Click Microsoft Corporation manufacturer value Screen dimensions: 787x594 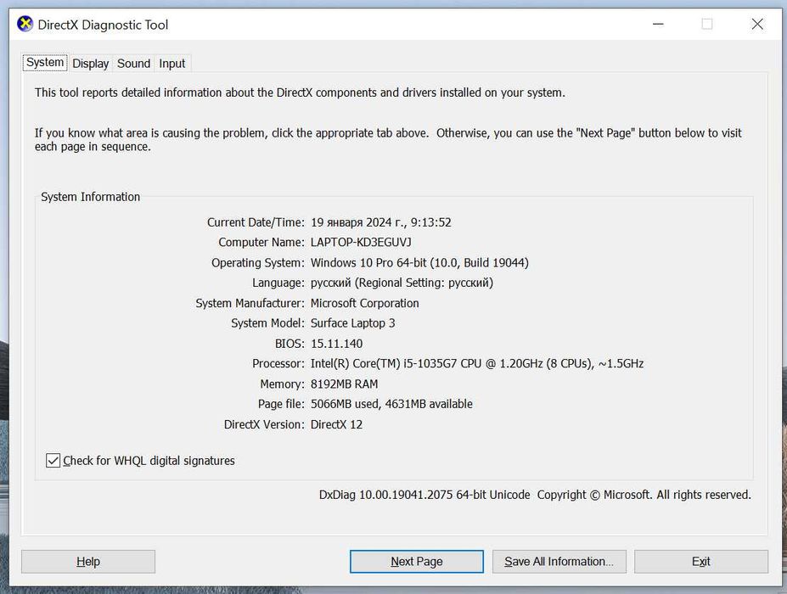pos(365,303)
